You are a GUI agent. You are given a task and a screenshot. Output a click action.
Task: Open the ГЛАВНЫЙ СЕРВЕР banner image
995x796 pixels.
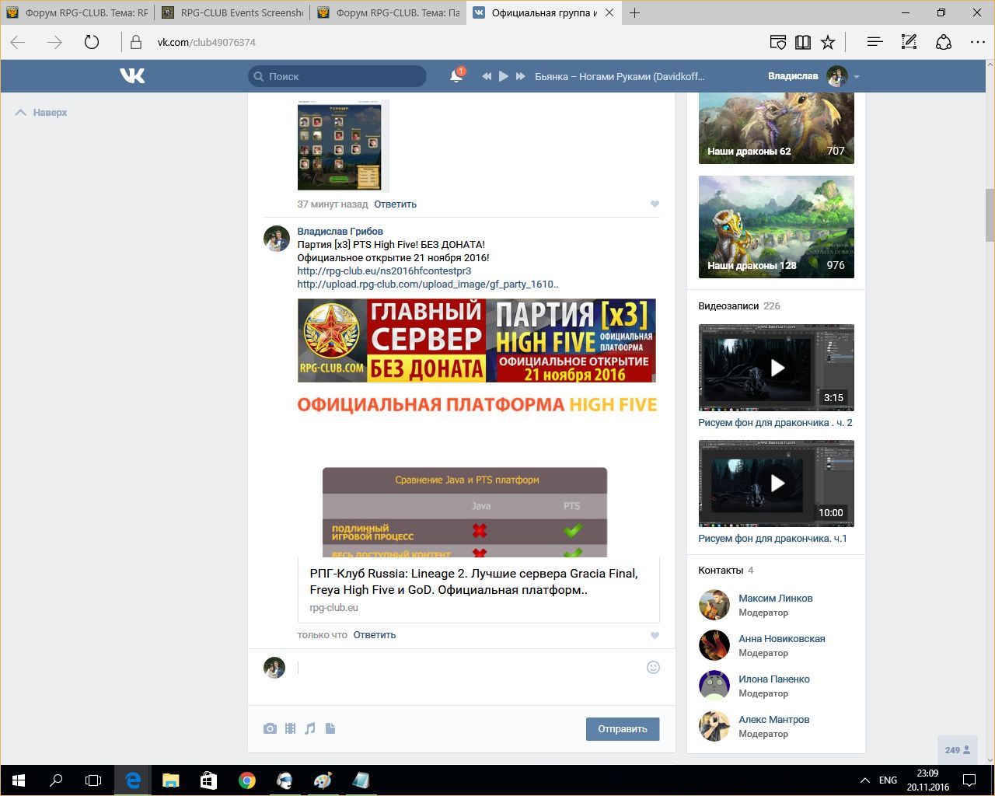[477, 340]
